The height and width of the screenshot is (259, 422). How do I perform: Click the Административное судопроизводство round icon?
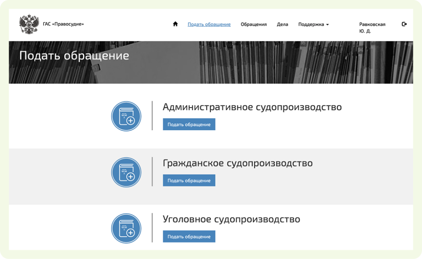(126, 117)
